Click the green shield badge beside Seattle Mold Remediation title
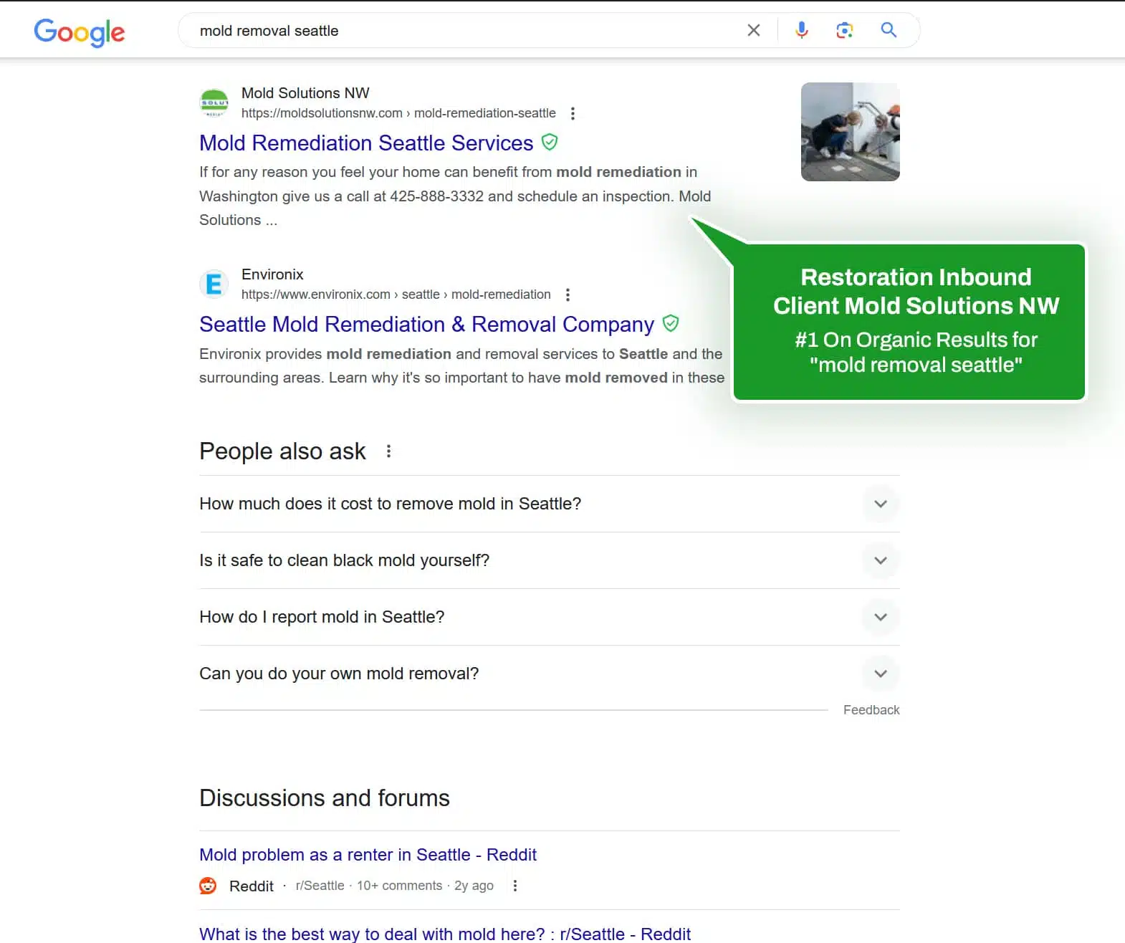Viewport: 1125px width, 943px height. [x=671, y=323]
